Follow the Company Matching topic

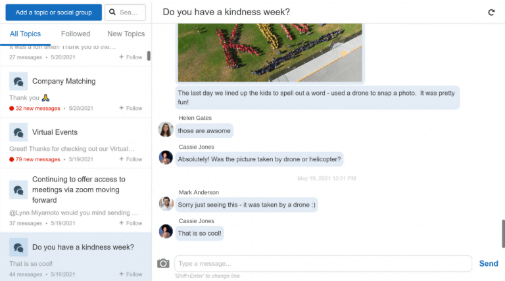[130, 108]
